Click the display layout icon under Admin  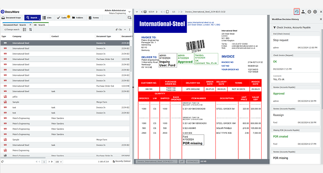click(129, 17)
